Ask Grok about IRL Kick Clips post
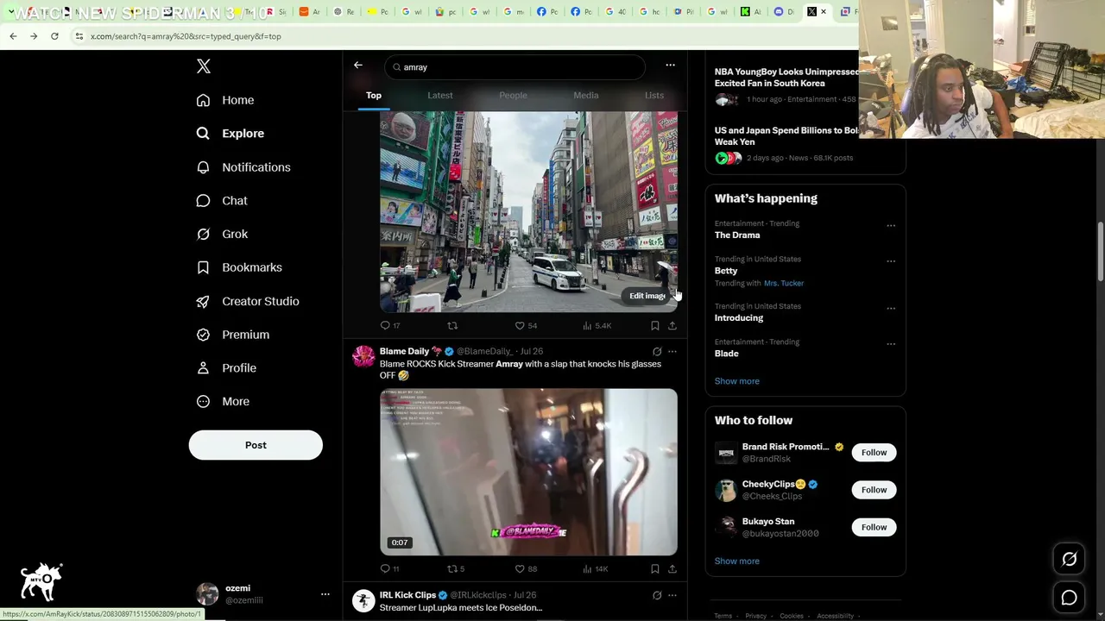 (657, 595)
